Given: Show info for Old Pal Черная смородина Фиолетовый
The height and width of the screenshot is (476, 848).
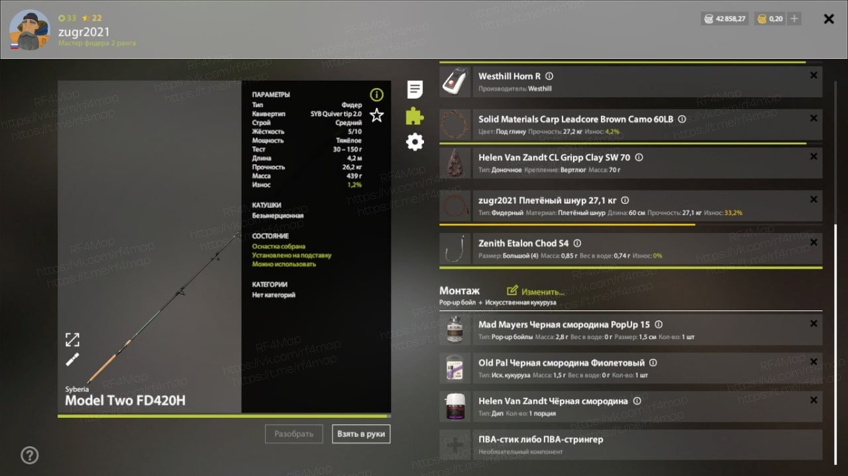Looking at the screenshot, I should click(x=653, y=363).
